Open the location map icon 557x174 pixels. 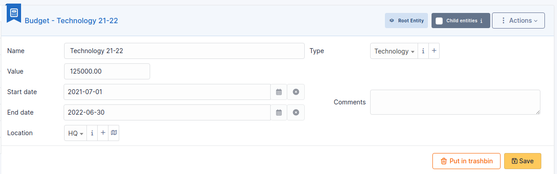[114, 133]
